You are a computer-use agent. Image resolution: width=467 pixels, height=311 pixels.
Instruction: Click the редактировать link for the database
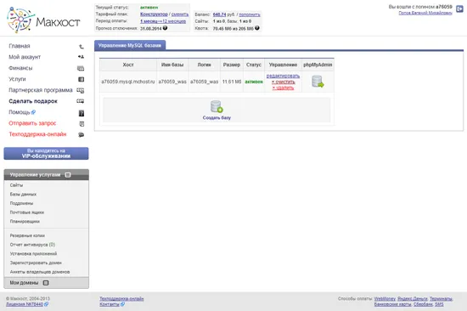[x=283, y=76]
